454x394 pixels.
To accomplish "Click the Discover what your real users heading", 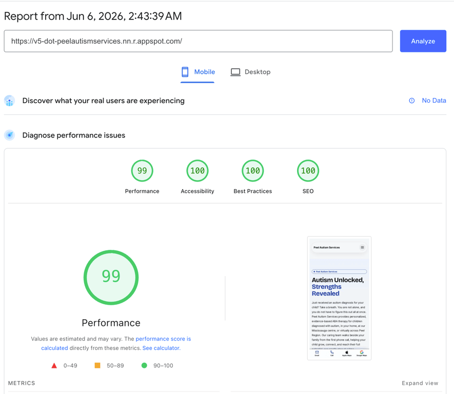I will [103, 101].
